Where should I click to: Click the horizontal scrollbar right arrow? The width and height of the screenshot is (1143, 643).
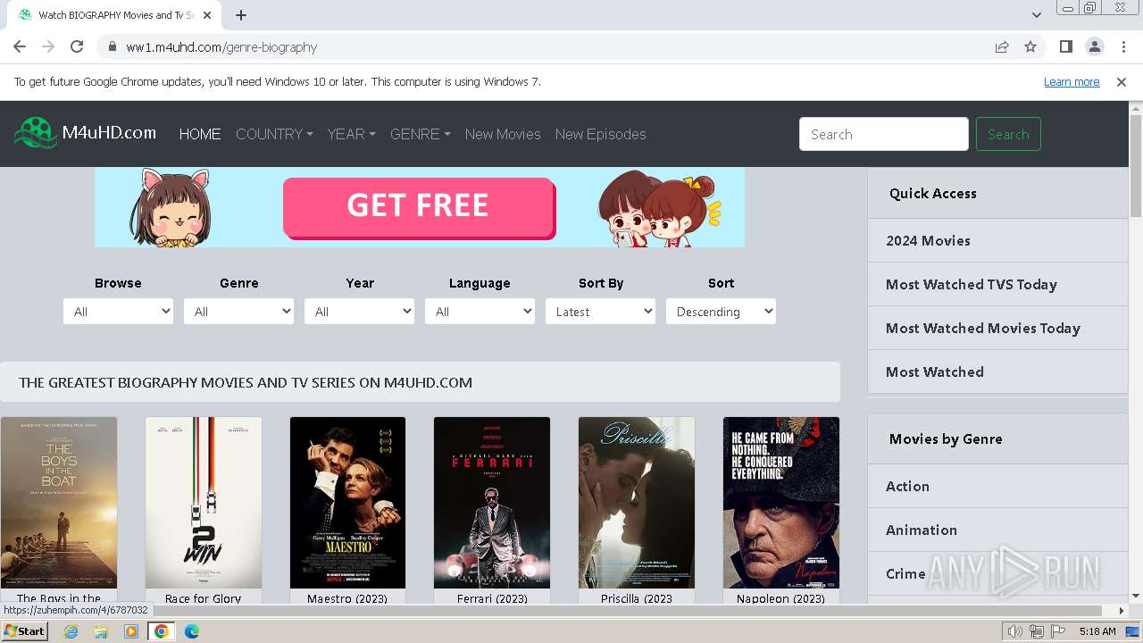(1122, 611)
